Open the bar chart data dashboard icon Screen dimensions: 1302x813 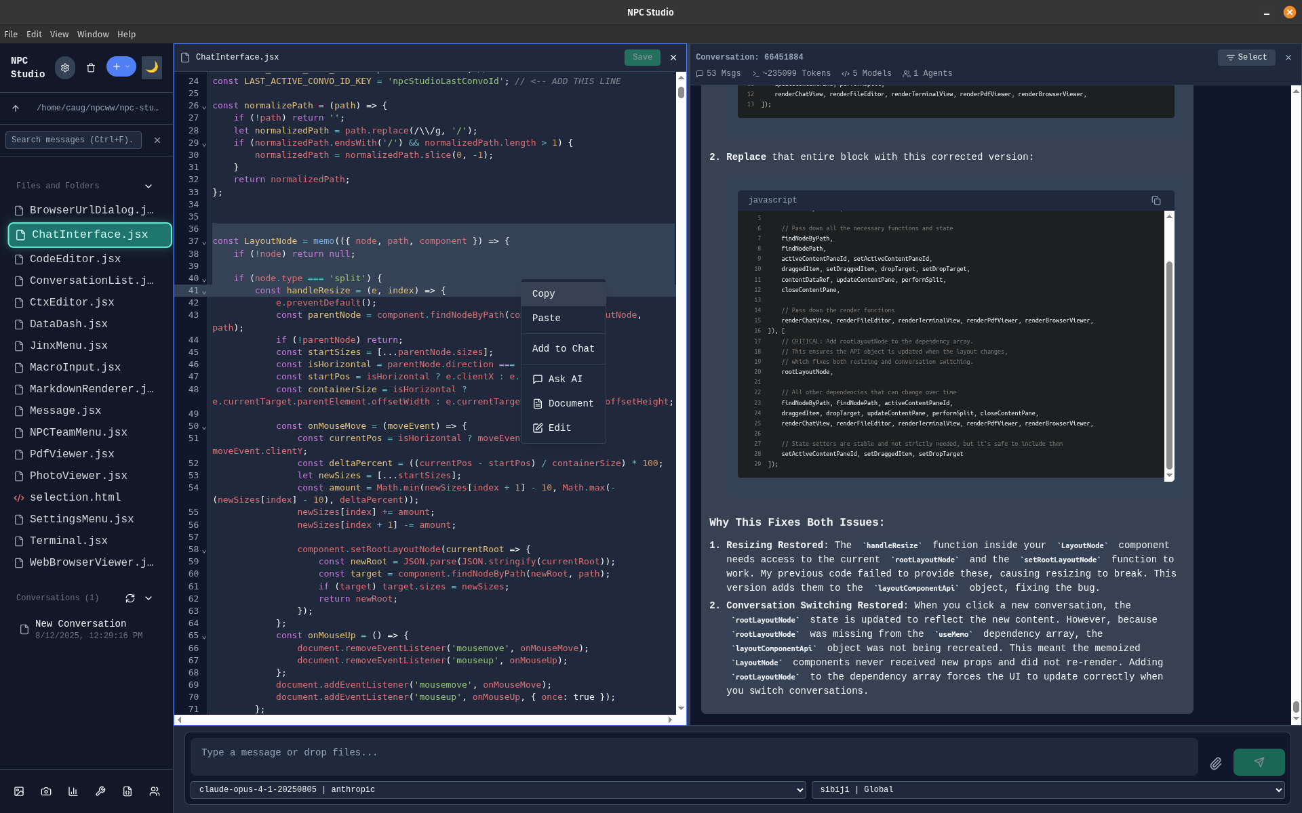(73, 791)
